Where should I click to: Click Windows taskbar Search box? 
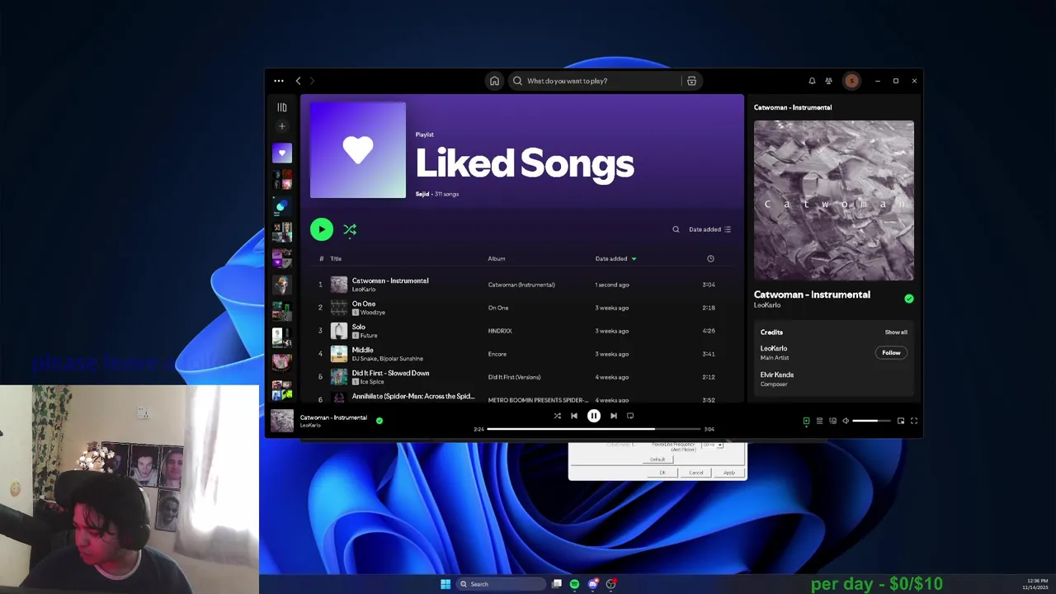tap(501, 584)
